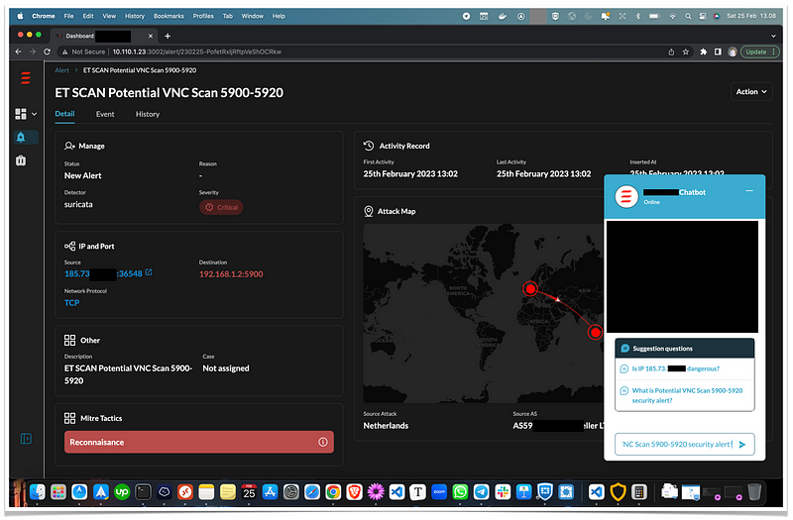Switch to the History tab
Screen dimensions: 793x520
tap(148, 114)
